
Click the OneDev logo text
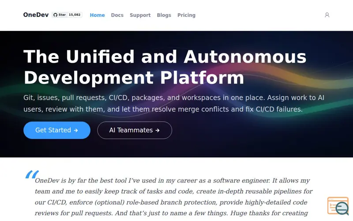[36, 15]
